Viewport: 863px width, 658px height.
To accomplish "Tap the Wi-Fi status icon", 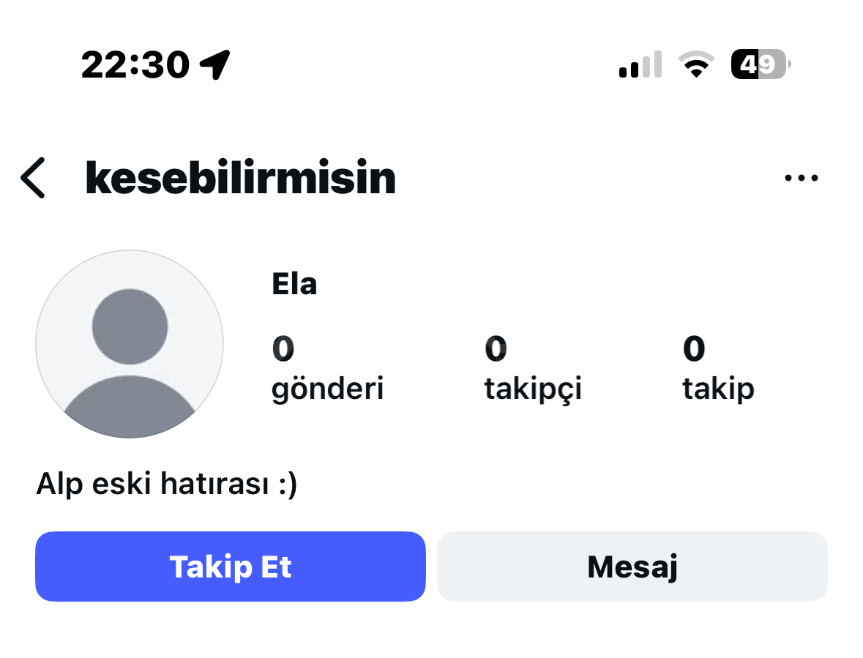I will click(695, 65).
